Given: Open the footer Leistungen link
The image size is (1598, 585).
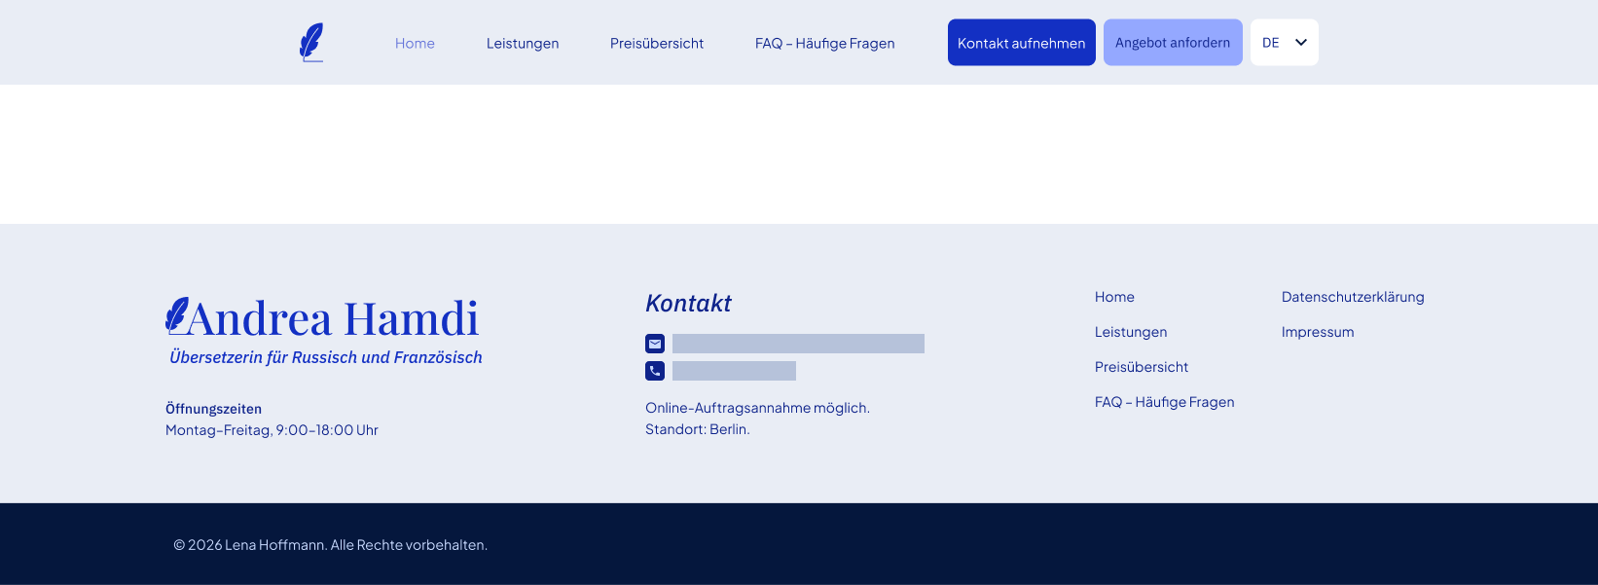Looking at the screenshot, I should 1130,332.
